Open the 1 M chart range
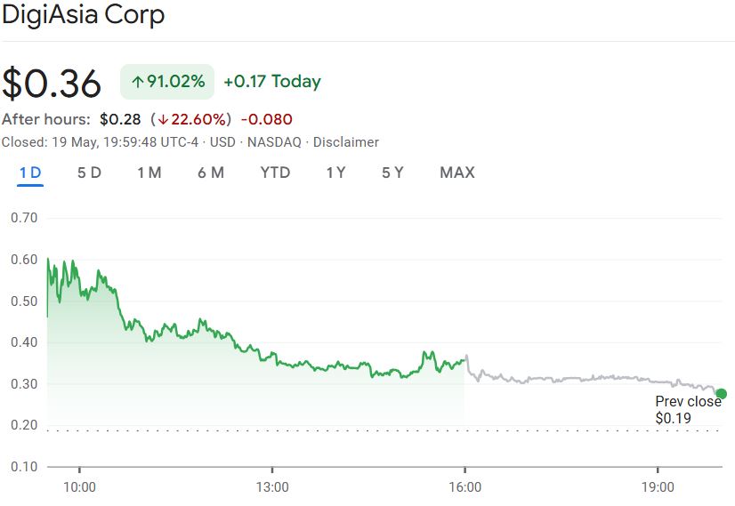 click(149, 173)
